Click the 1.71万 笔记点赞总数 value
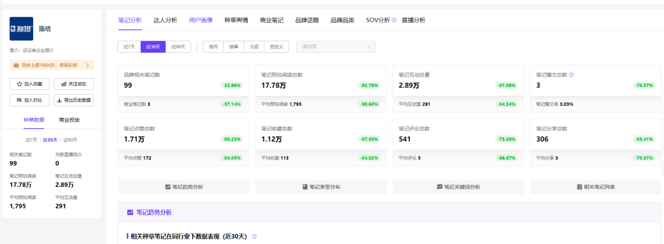The height and width of the screenshot is (244, 664). 134,139
